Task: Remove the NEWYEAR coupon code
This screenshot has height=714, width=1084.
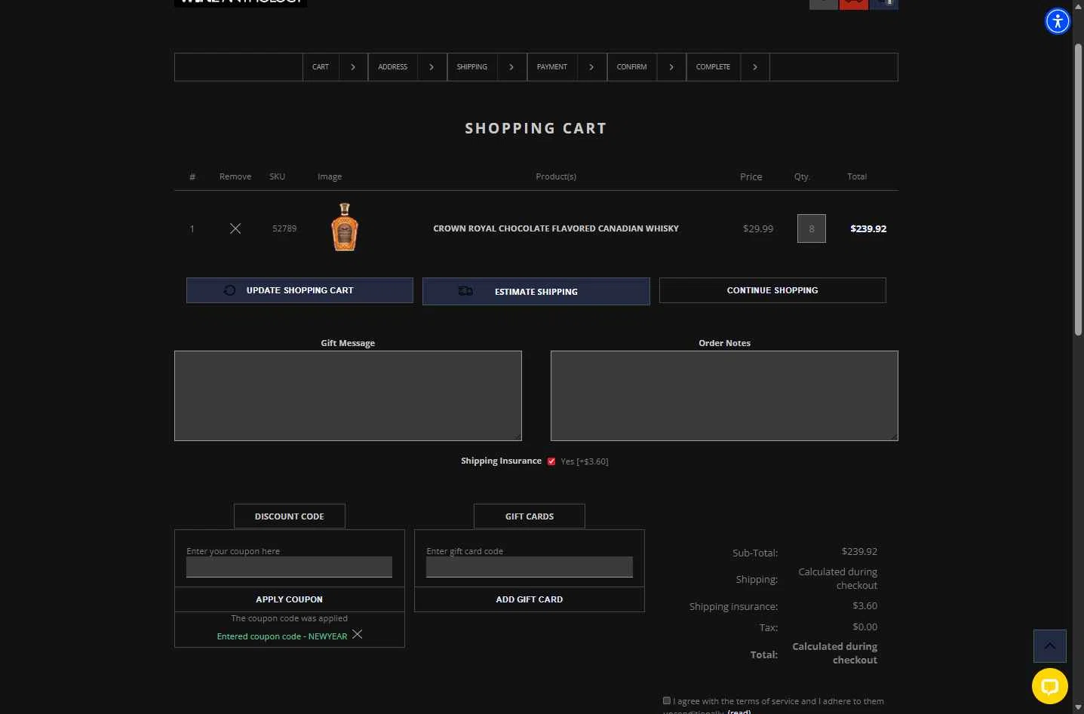Action: (x=358, y=634)
